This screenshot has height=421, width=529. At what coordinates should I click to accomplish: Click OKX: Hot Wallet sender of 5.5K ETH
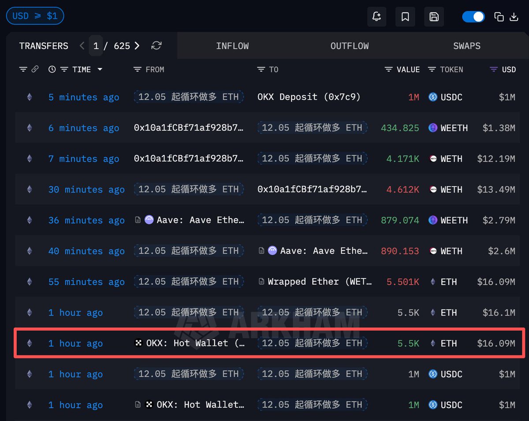pyautogui.click(x=190, y=343)
